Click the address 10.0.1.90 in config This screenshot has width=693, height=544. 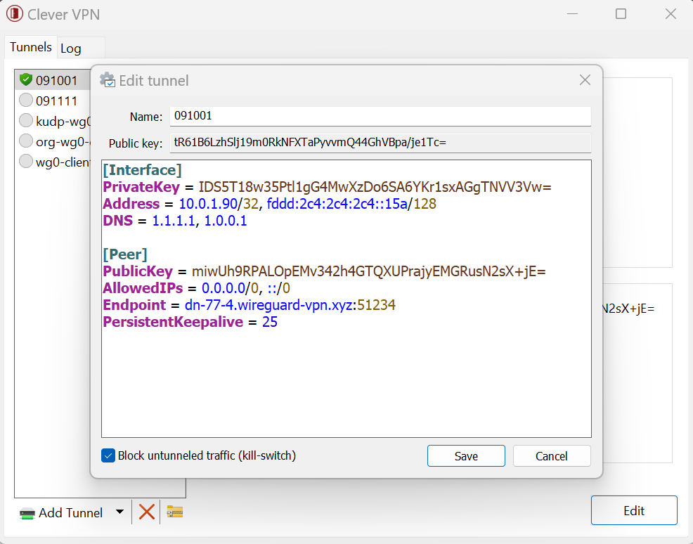point(208,204)
